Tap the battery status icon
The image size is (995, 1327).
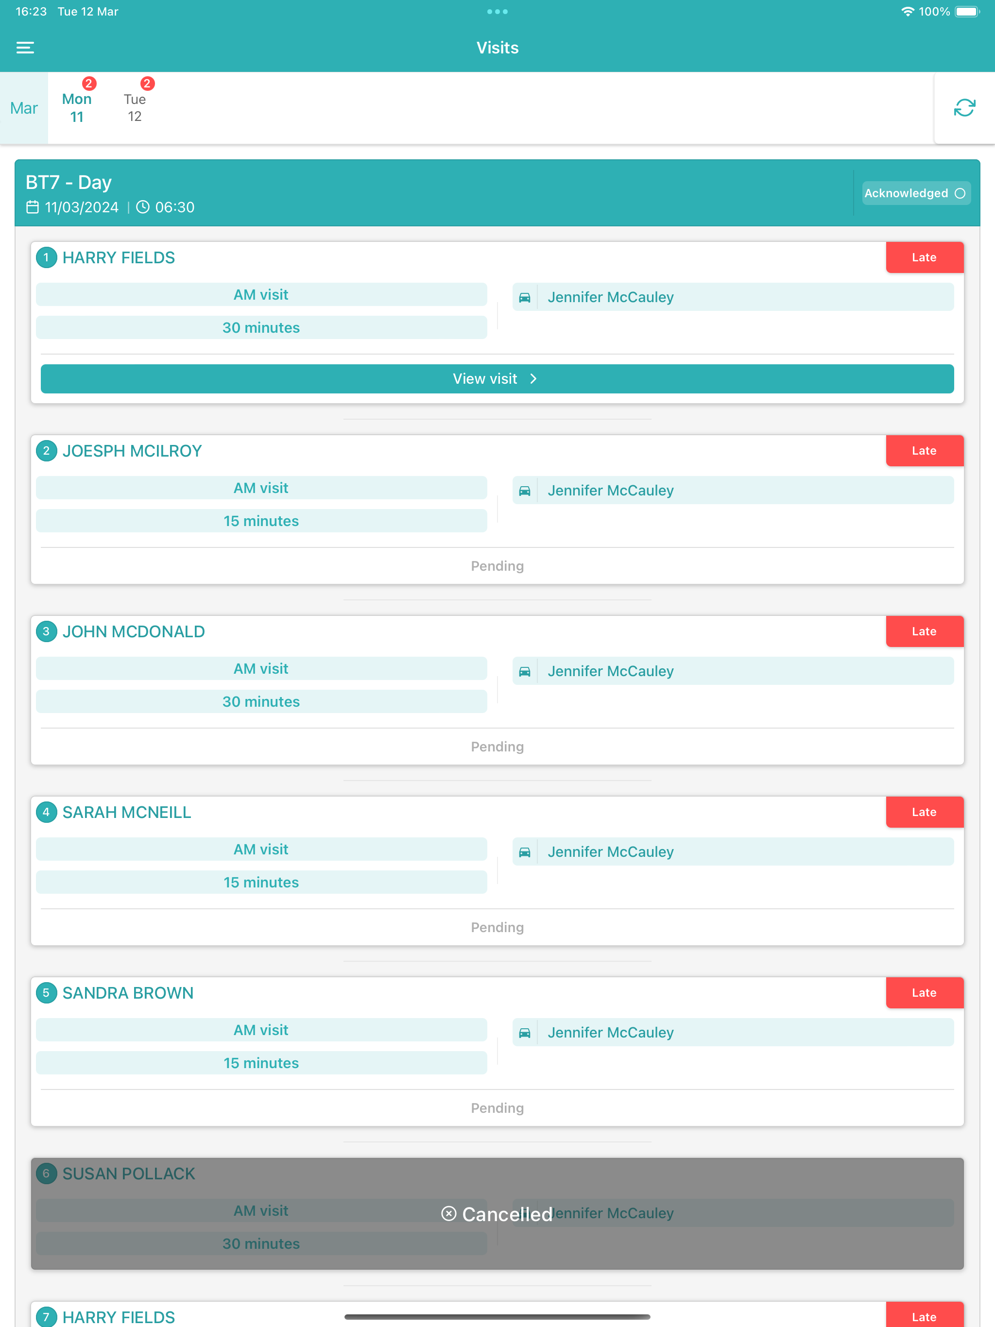click(x=967, y=11)
